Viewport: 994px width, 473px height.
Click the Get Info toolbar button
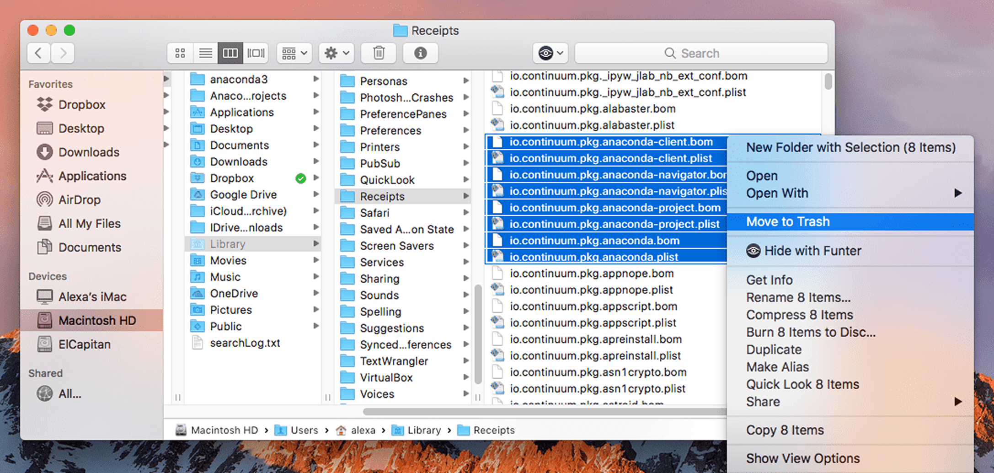(421, 53)
